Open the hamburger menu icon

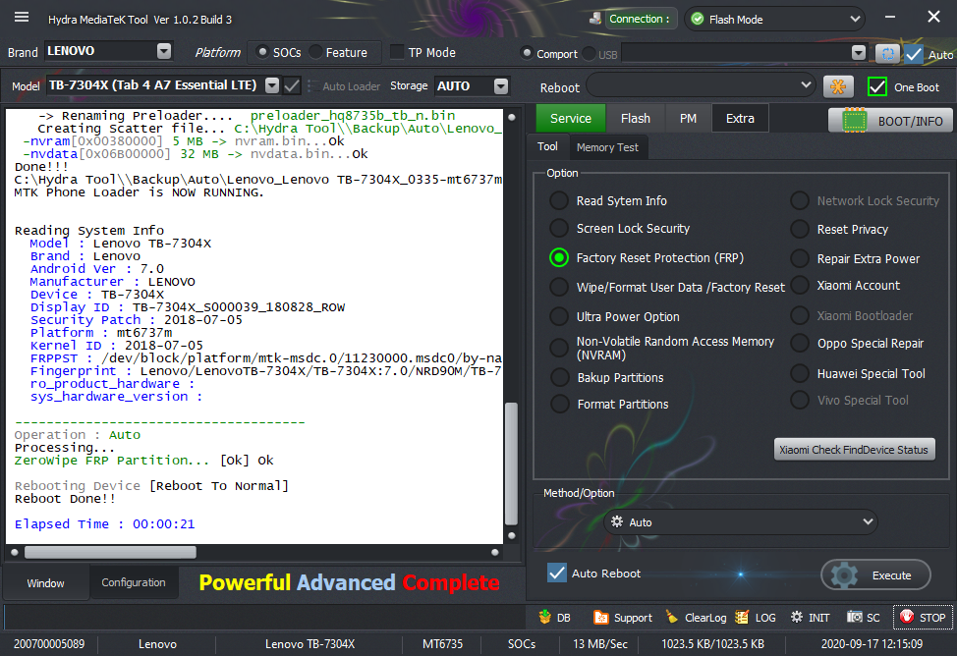[x=22, y=17]
